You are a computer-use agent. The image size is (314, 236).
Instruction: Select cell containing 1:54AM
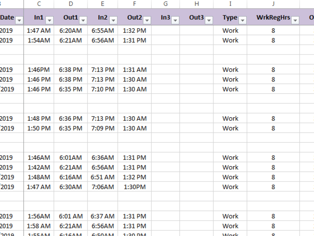click(39, 40)
